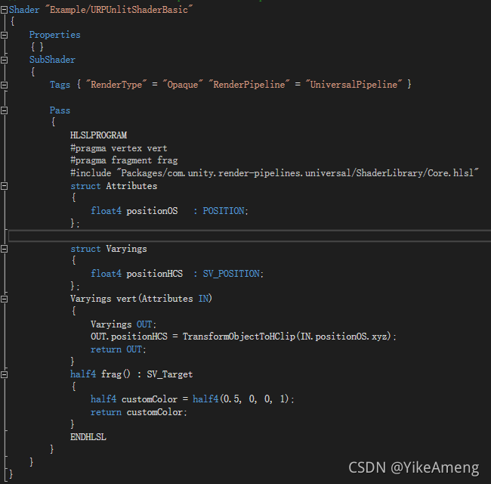The height and width of the screenshot is (484, 491).
Task: Collapse the Properties block fold marker
Action: click(x=4, y=35)
